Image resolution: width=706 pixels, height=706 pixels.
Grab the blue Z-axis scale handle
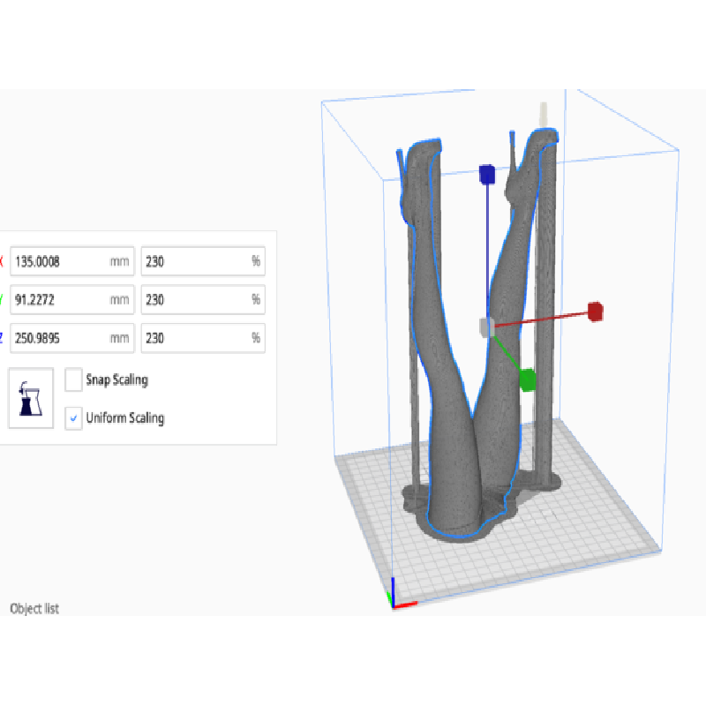pyautogui.click(x=485, y=174)
